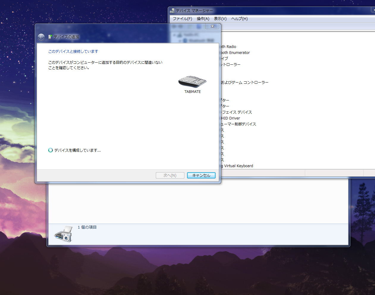
Task: Click the disabled Next 次へ(N) button
Action: pos(170,175)
